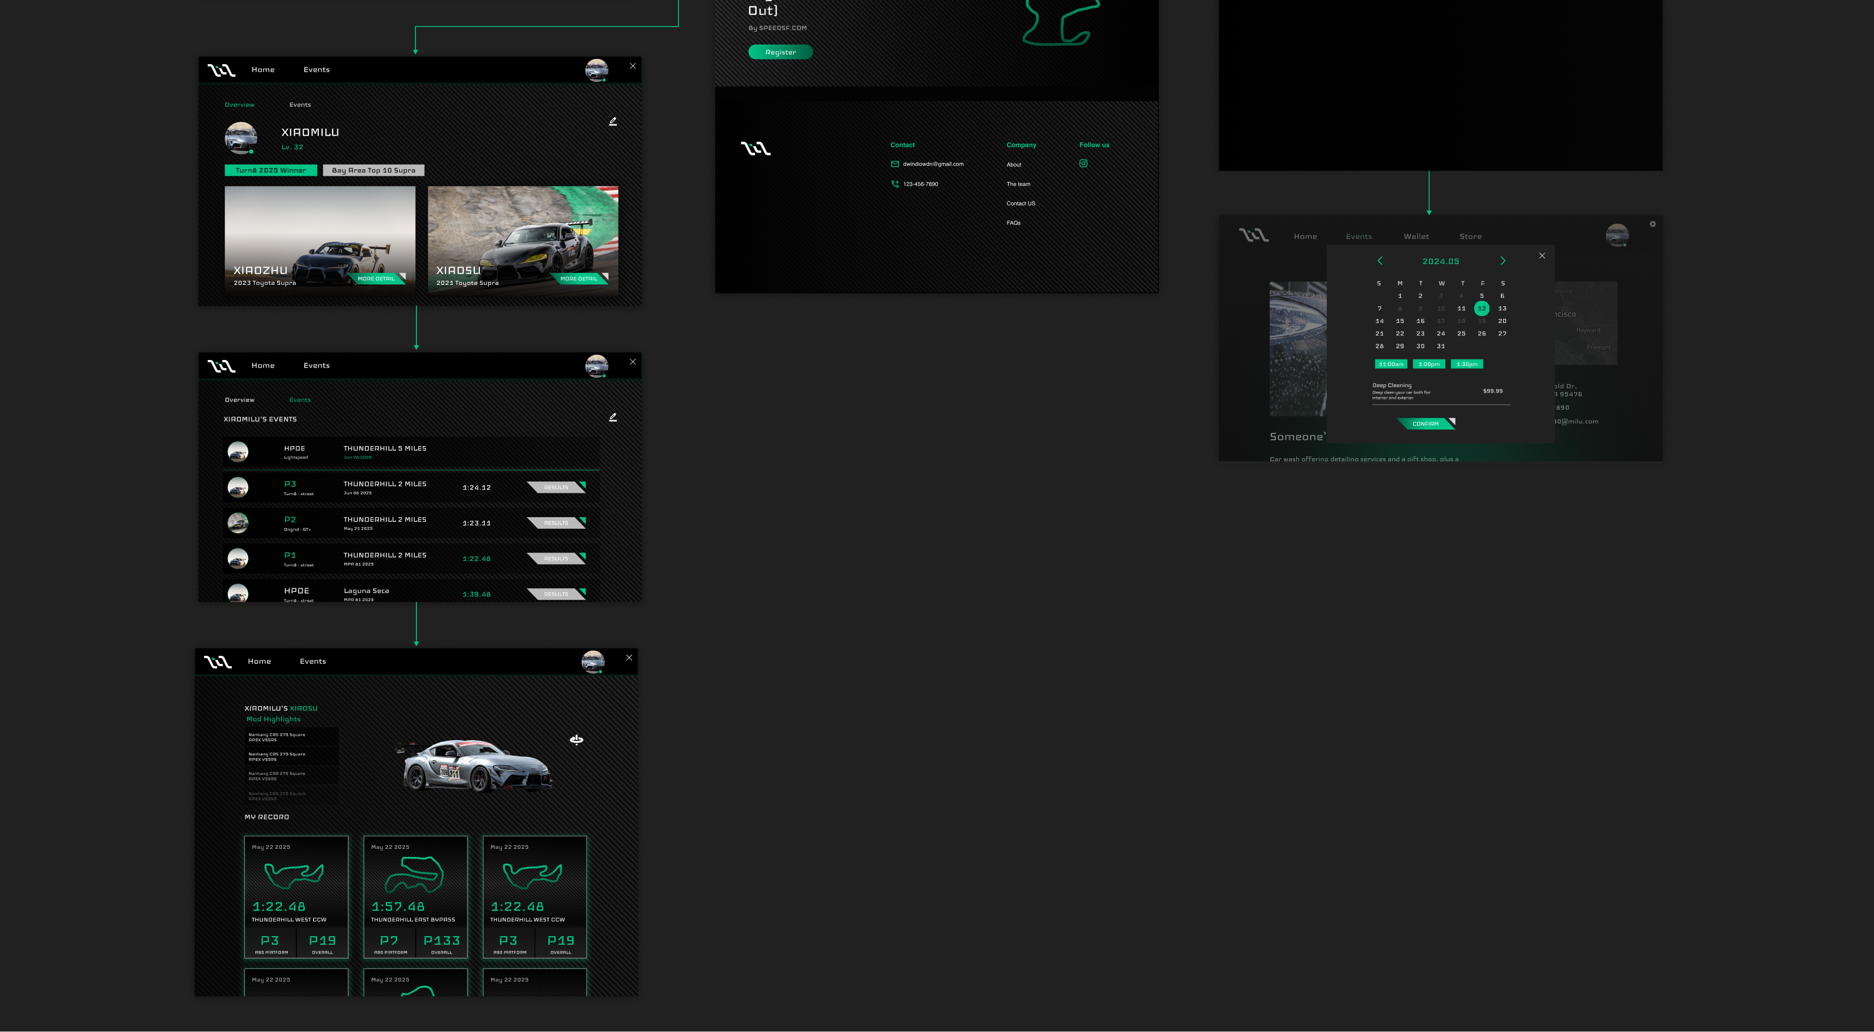Click the car avatar in the THUNDERHILL 5 MILES row
The image size is (1874, 1032).
tap(238, 452)
